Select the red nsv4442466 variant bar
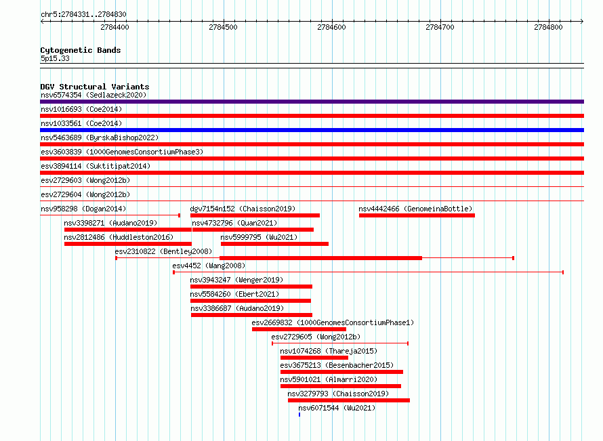This screenshot has width=603, height=441. tap(417, 215)
